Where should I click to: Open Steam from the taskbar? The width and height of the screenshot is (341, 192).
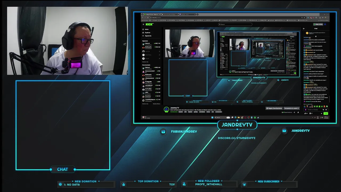(258, 117)
